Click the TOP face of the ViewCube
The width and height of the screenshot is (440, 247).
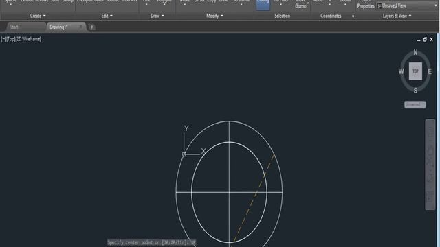point(415,71)
